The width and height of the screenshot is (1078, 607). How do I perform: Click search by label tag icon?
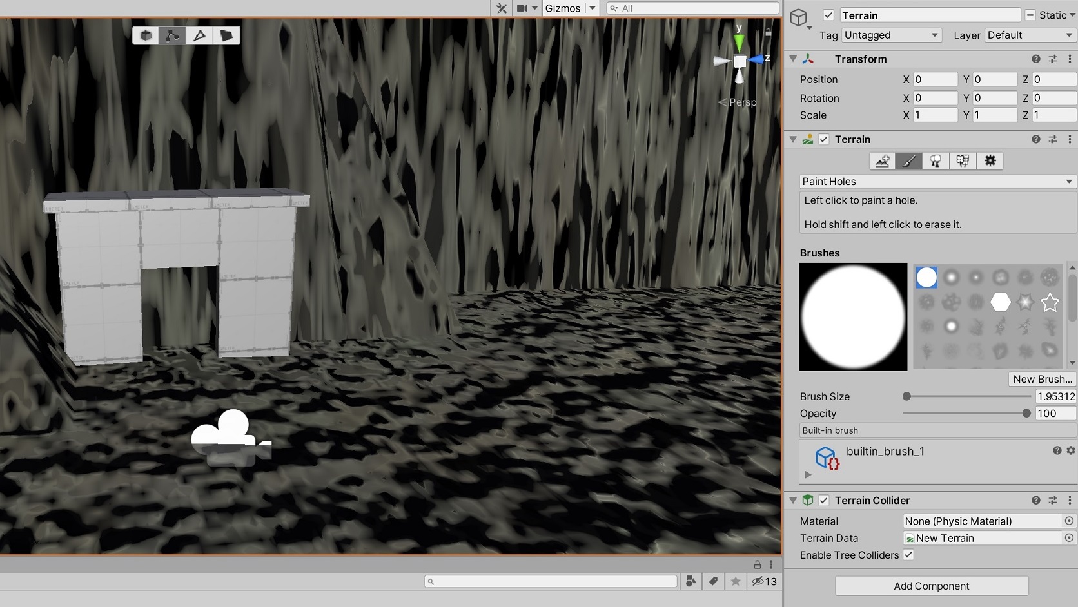(713, 581)
